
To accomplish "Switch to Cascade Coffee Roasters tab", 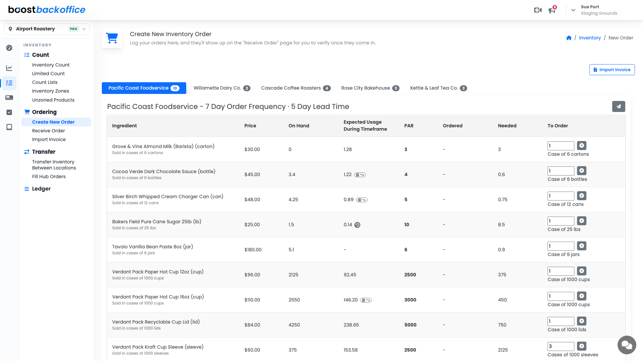I will tap(296, 88).
